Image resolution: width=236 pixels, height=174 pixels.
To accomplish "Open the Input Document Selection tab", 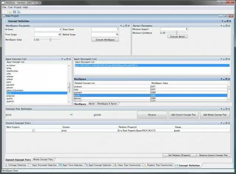I will [x=43, y=165].
